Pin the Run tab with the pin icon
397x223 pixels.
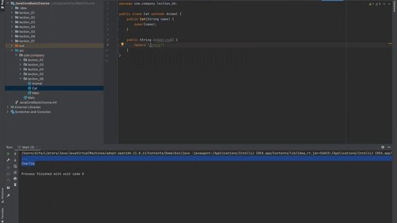pyautogui.click(x=8, y=196)
